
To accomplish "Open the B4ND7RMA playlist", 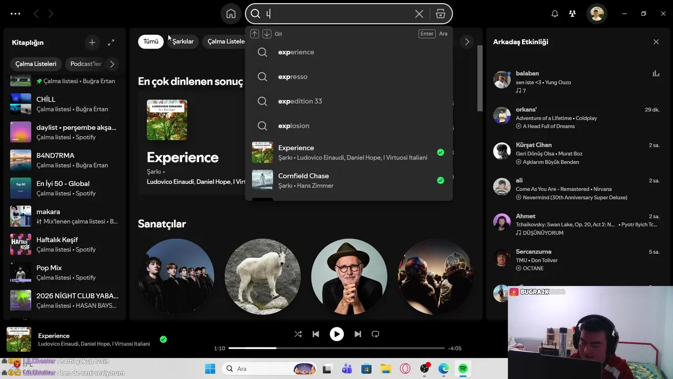I will pos(64,160).
